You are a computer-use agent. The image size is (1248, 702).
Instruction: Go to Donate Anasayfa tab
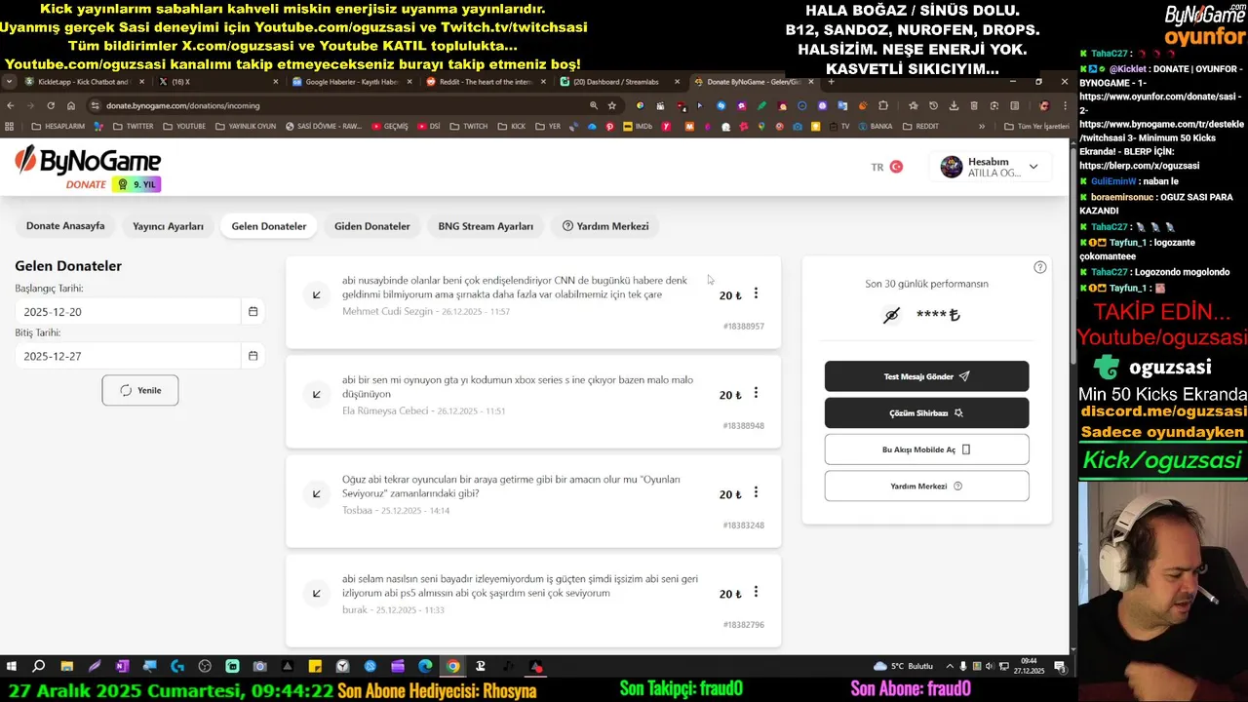point(65,226)
